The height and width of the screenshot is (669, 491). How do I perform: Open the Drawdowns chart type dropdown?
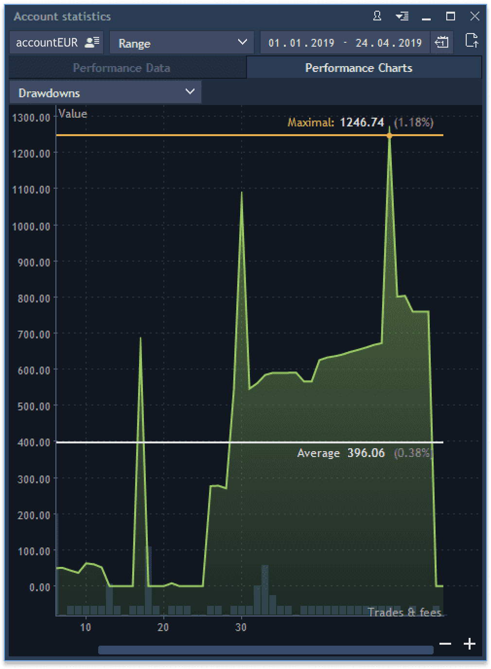(105, 92)
